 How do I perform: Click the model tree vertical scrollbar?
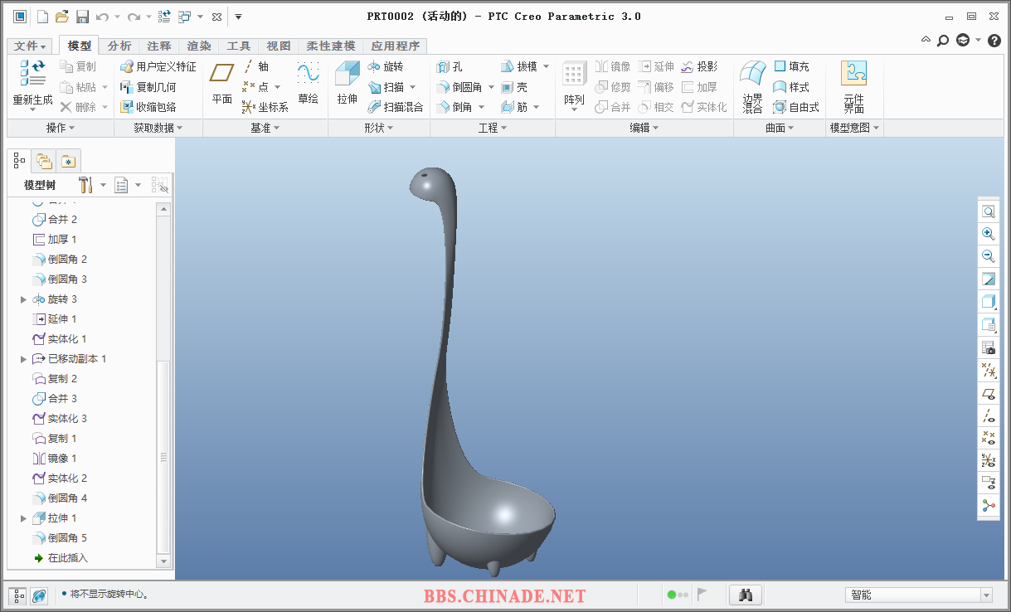coord(163,456)
